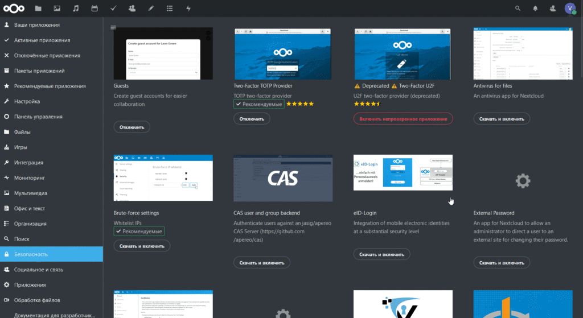Click the search magnifier in top bar
Image resolution: width=583 pixels, height=318 pixels.
click(518, 8)
